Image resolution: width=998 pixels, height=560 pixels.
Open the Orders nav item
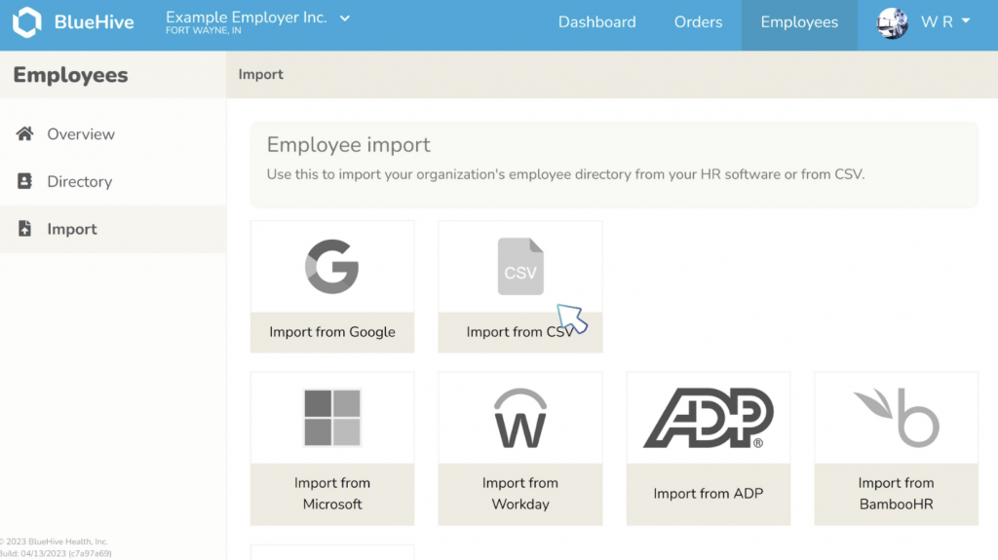[x=698, y=22]
